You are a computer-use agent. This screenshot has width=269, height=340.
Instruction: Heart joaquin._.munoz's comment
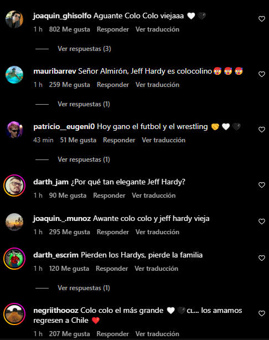coord(262,221)
